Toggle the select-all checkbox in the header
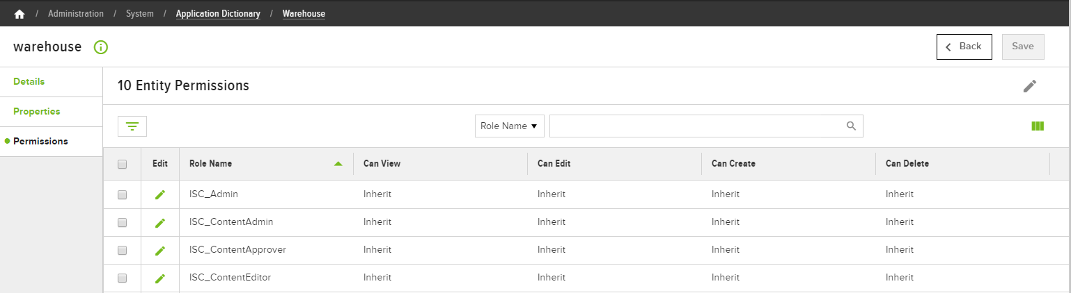This screenshot has width=1071, height=293. tap(123, 165)
